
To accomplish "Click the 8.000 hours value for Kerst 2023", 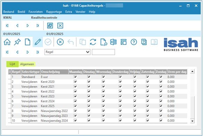I will click(171, 96).
